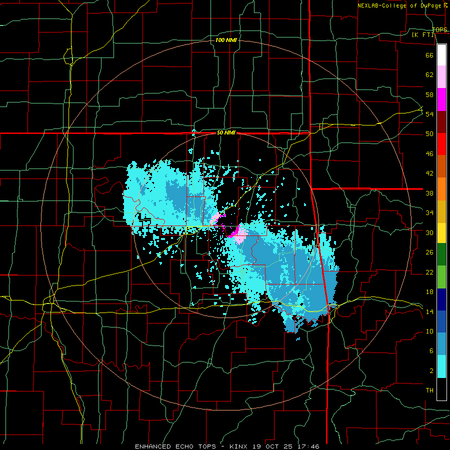Click the '50 NMI' range ring label

[226, 132]
